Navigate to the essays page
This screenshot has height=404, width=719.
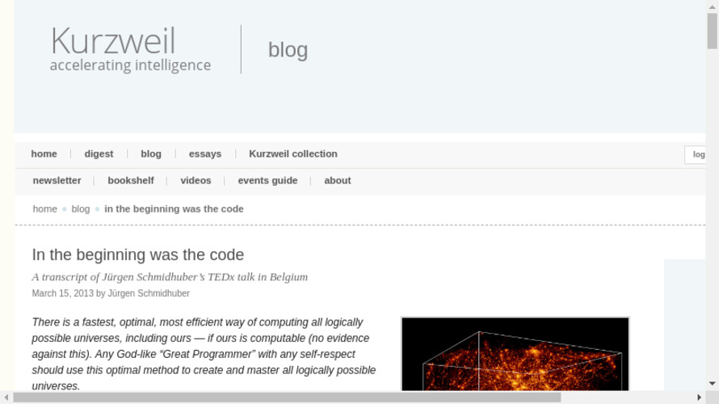click(x=205, y=154)
